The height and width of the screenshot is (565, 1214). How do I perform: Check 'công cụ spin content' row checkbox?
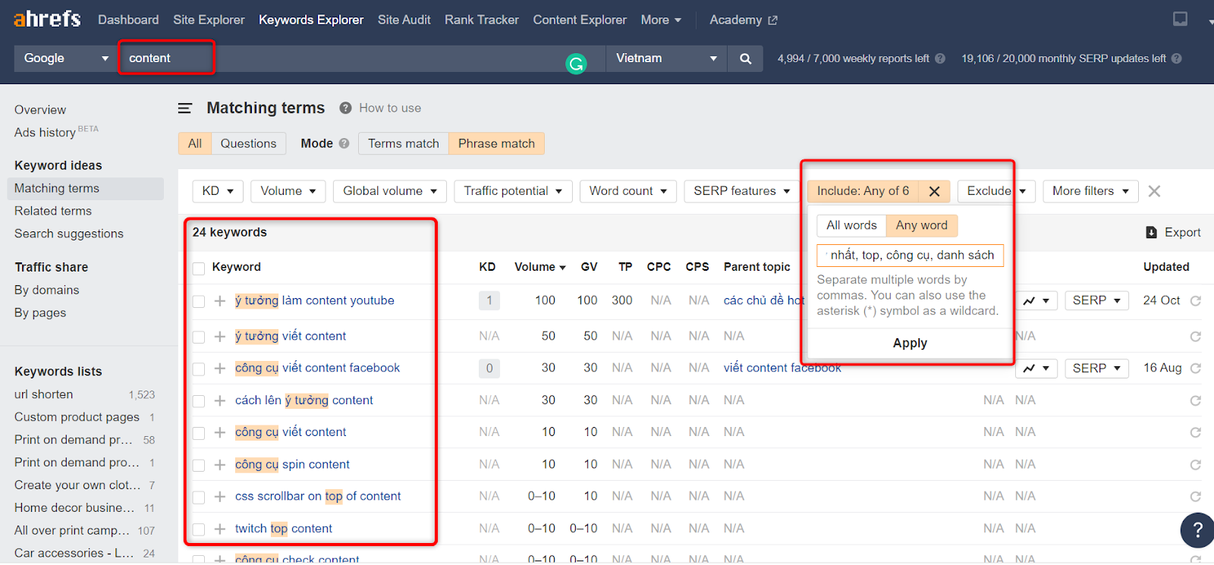click(x=199, y=466)
